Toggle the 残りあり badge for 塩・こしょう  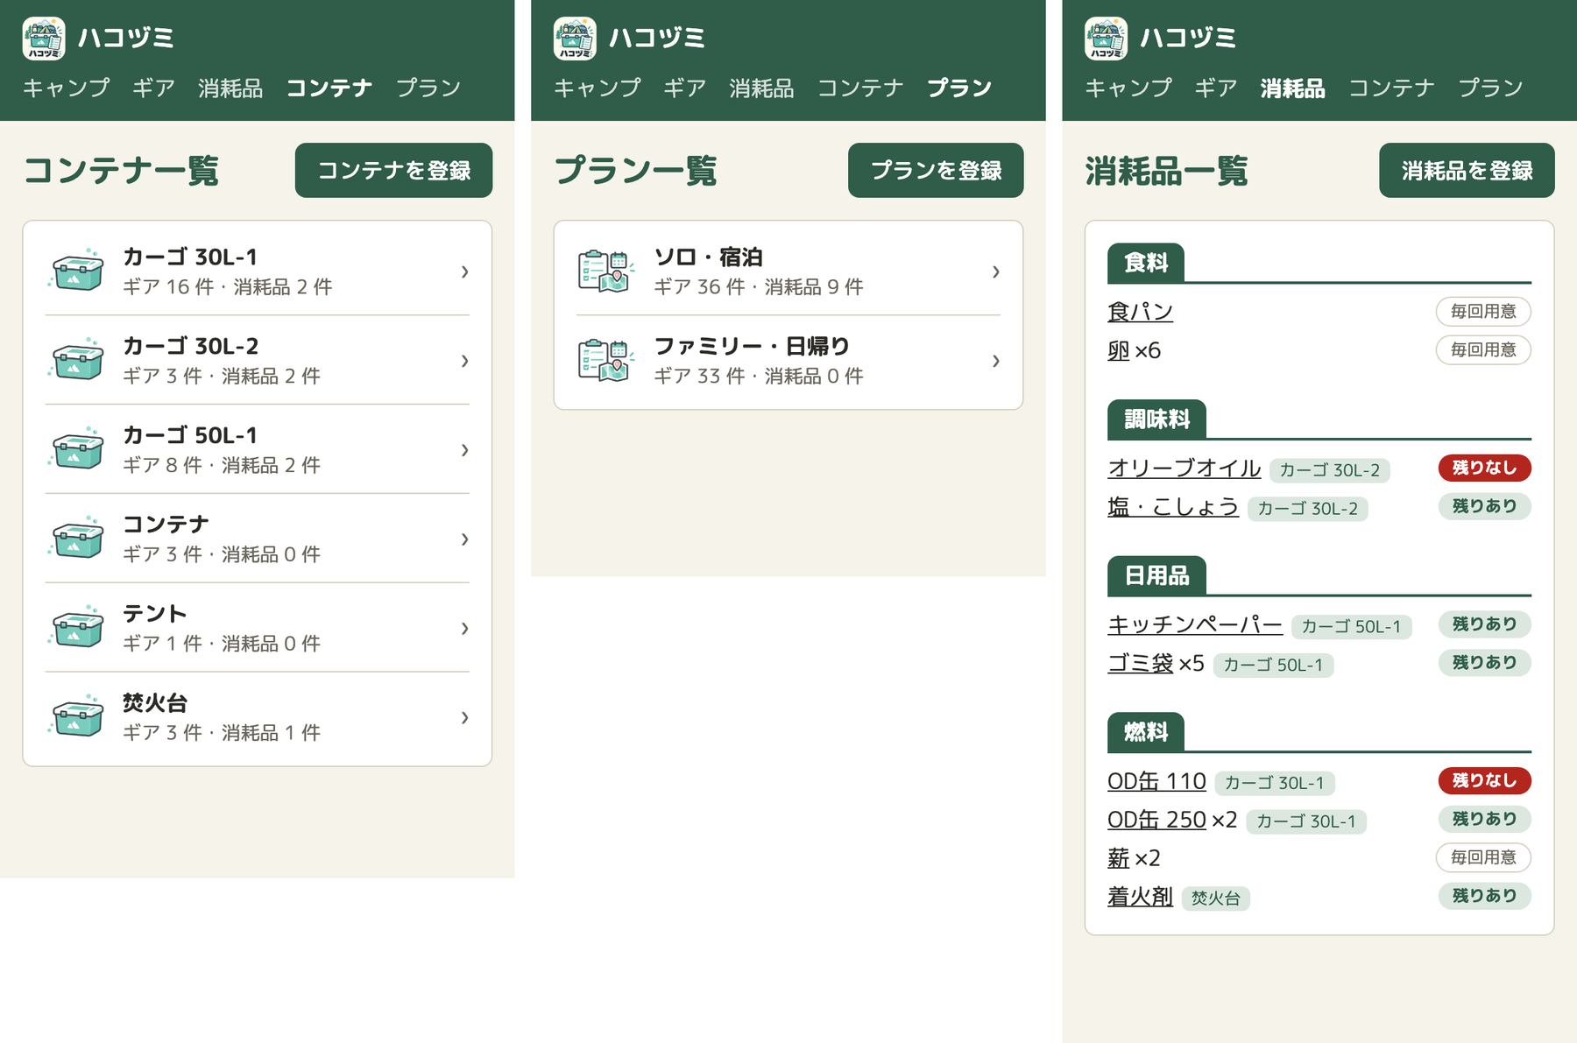pos(1484,506)
